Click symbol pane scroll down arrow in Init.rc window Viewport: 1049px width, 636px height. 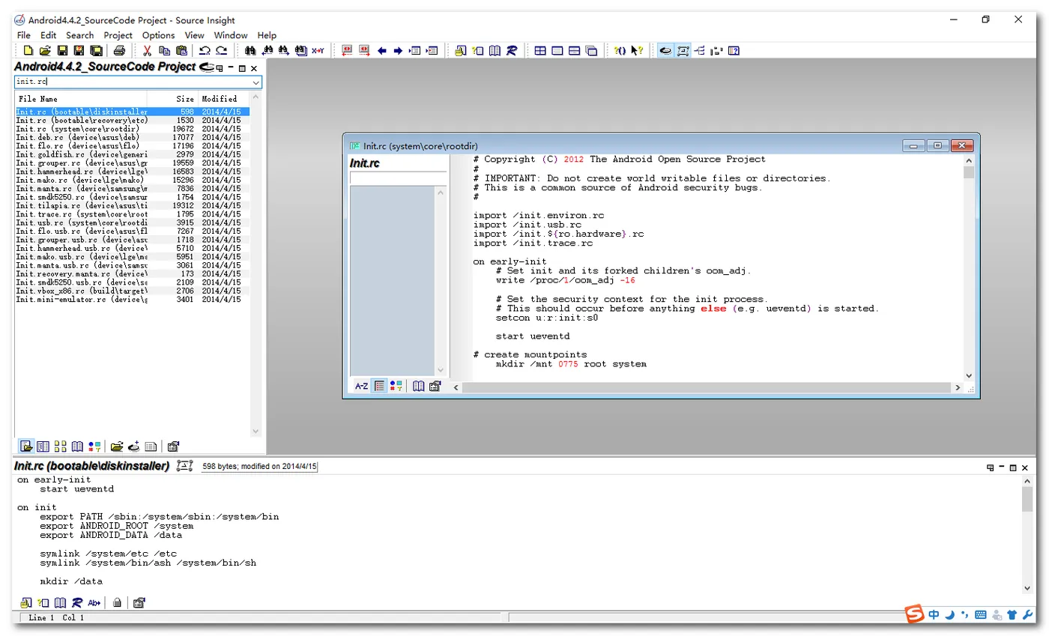click(x=441, y=370)
